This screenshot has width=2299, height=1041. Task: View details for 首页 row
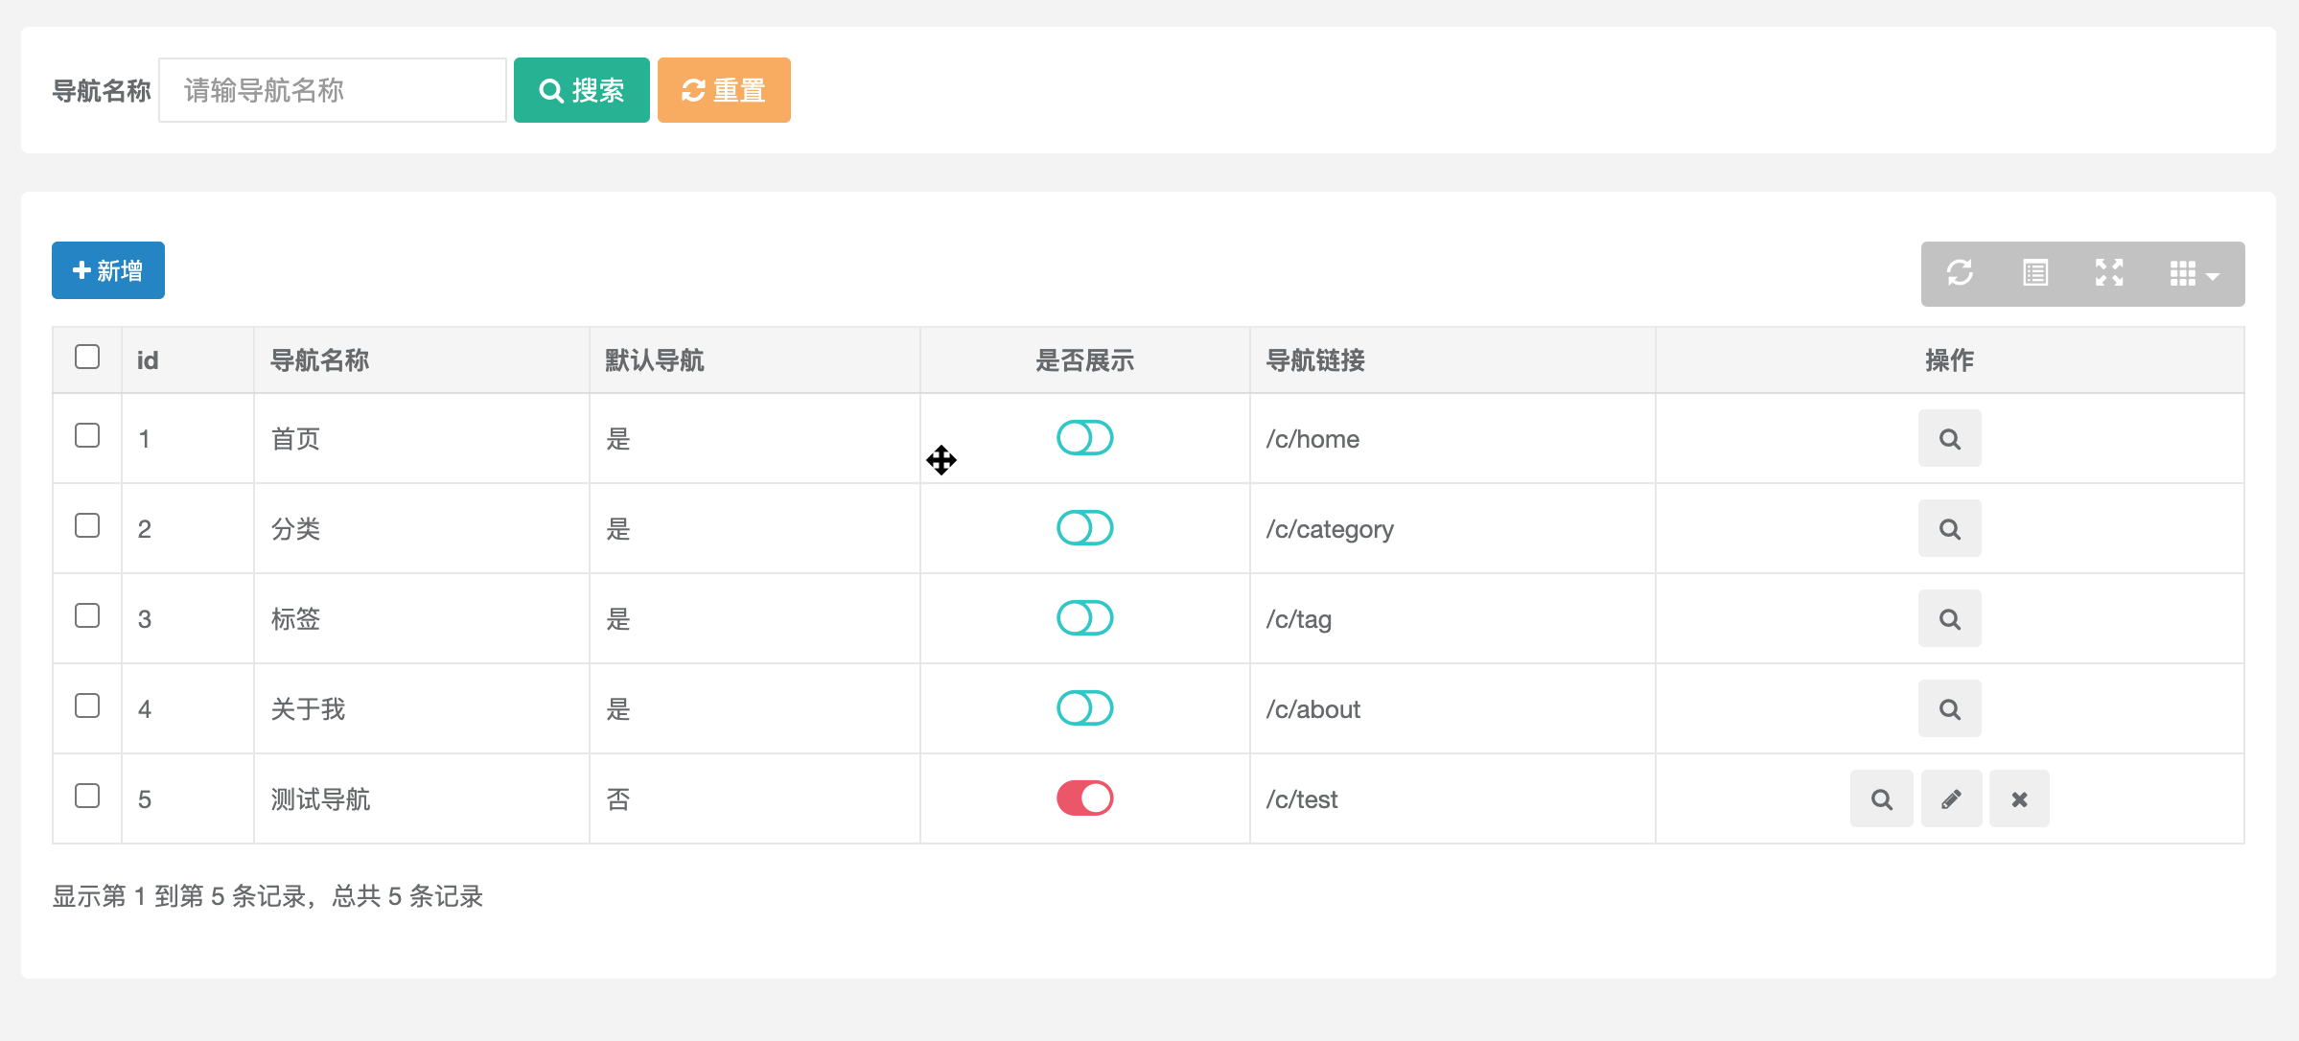tap(1950, 439)
